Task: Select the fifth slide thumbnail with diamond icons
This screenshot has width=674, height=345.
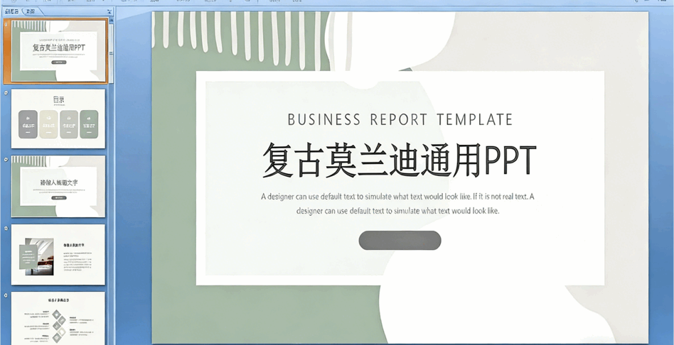Action: [x=58, y=318]
